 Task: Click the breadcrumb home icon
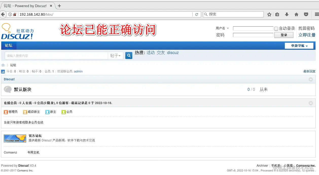click(x=3, y=65)
